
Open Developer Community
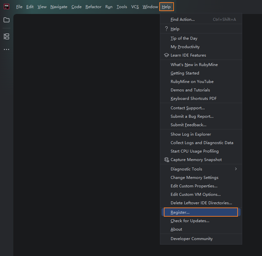(201, 239)
